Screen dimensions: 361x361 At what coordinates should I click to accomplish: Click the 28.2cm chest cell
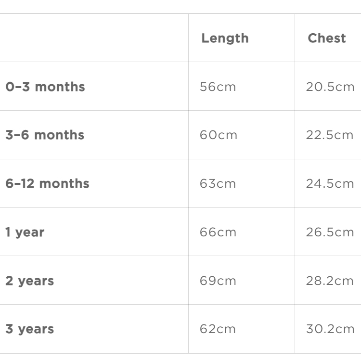click(x=330, y=281)
